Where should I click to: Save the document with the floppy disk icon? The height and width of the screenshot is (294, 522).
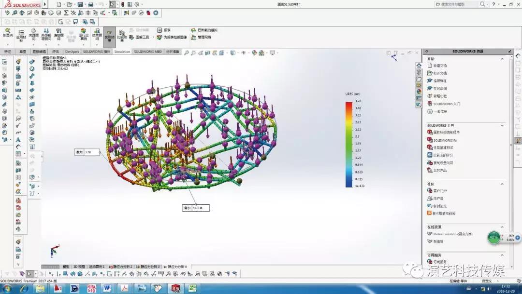80,4
